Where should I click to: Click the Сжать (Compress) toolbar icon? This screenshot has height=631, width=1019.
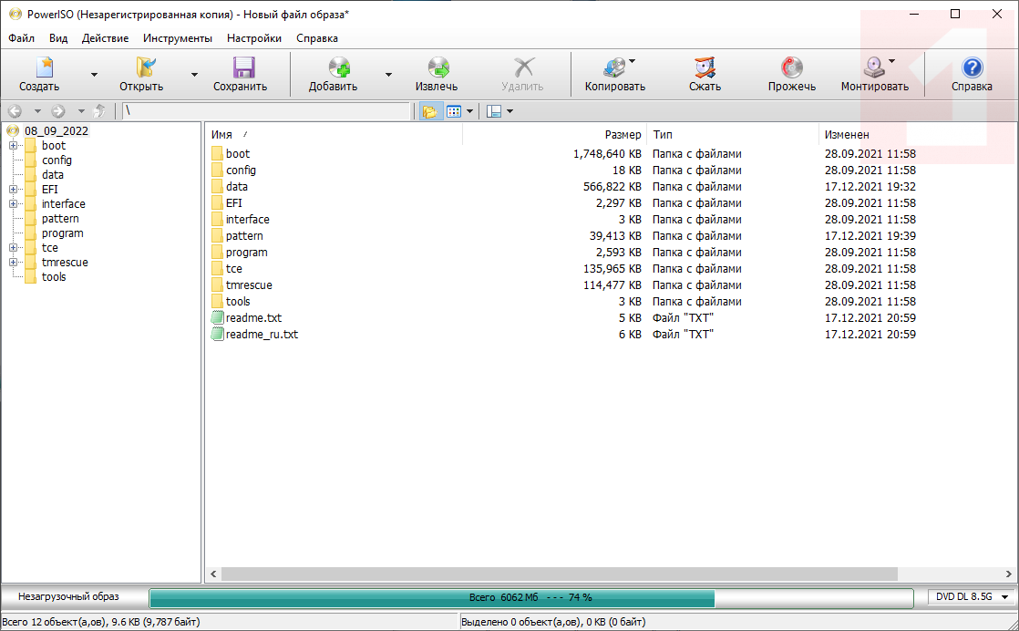coord(705,67)
